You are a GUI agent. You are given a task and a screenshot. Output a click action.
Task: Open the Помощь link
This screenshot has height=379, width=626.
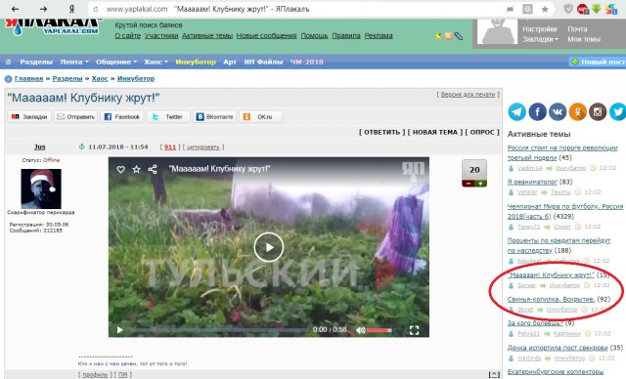pyautogui.click(x=314, y=35)
